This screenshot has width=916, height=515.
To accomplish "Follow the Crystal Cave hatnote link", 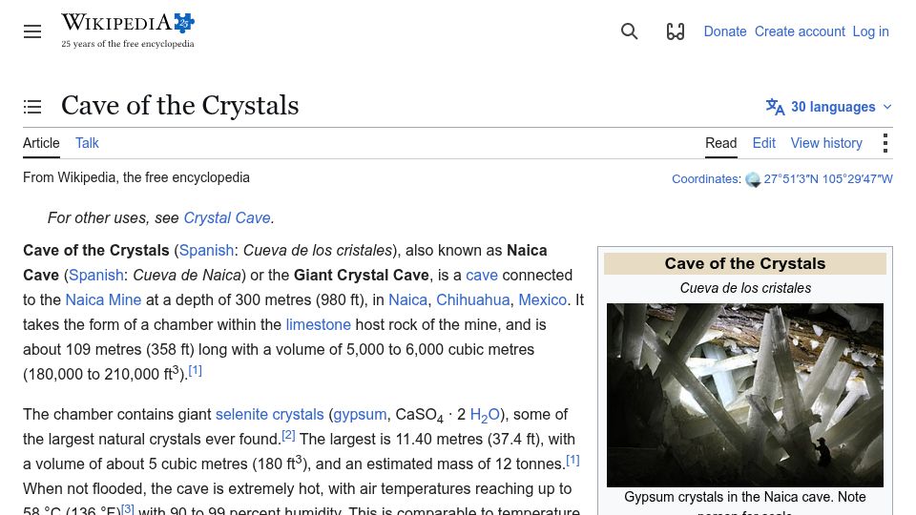I will 227,217.
